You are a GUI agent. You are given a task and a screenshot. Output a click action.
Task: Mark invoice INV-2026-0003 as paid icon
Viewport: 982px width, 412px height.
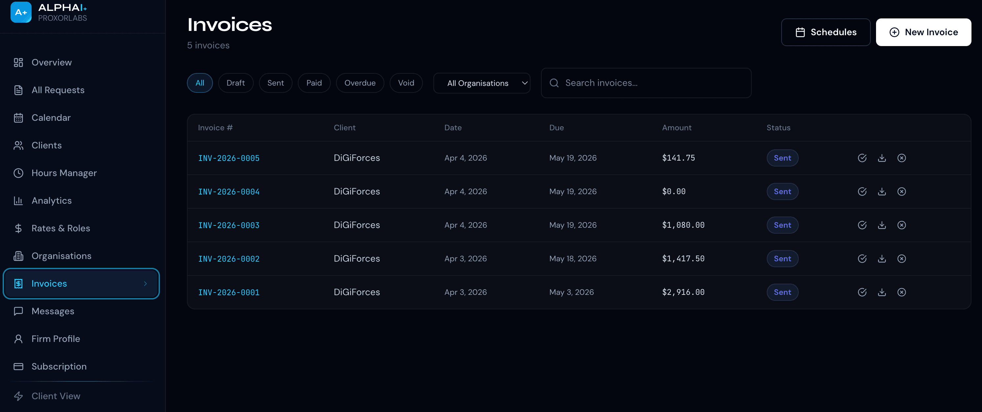click(x=862, y=225)
